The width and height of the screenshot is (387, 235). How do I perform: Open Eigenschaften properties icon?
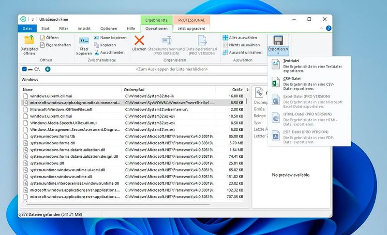coord(43,45)
